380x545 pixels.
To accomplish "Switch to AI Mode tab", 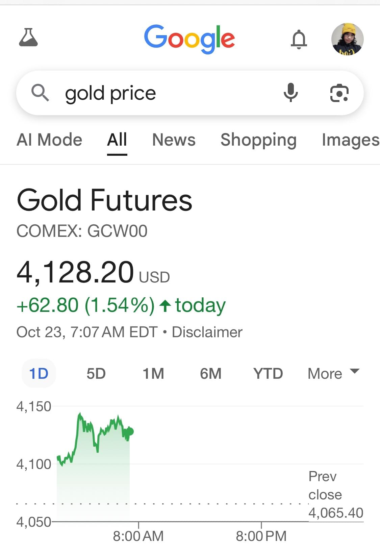I will pos(49,140).
